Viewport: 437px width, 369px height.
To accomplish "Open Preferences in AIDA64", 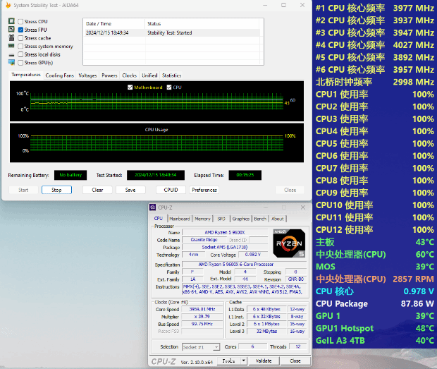I will [x=204, y=190].
